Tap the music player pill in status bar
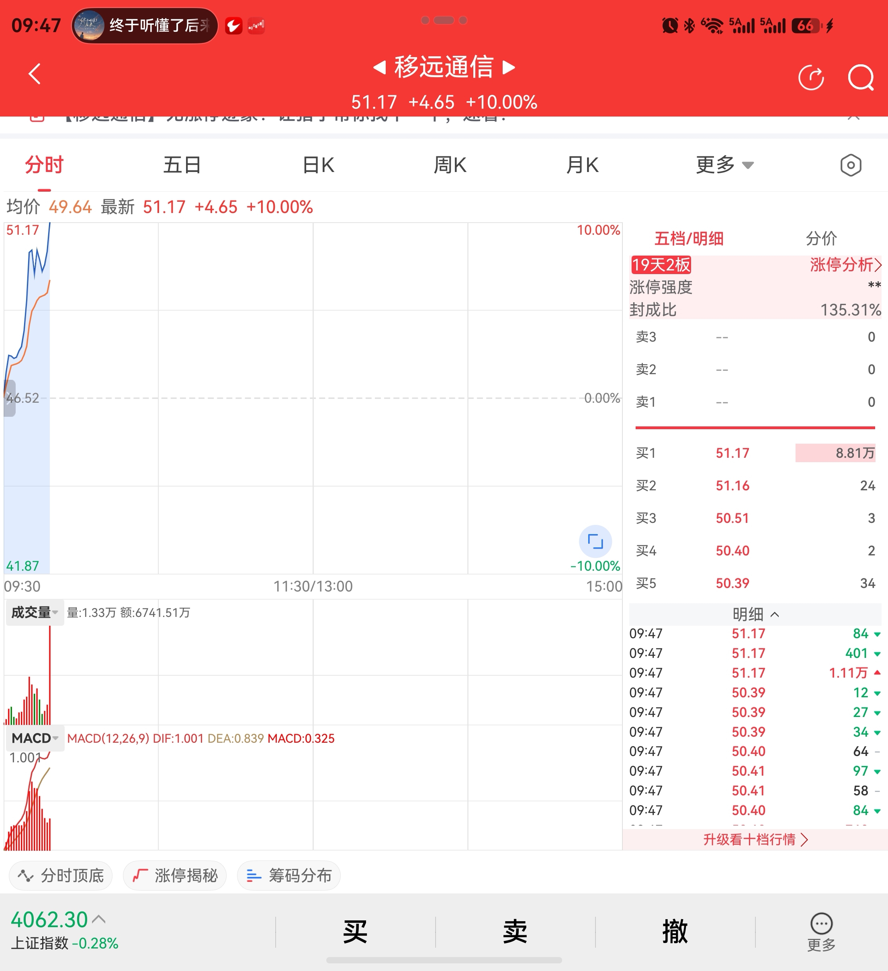The width and height of the screenshot is (888, 971). pyautogui.click(x=145, y=25)
